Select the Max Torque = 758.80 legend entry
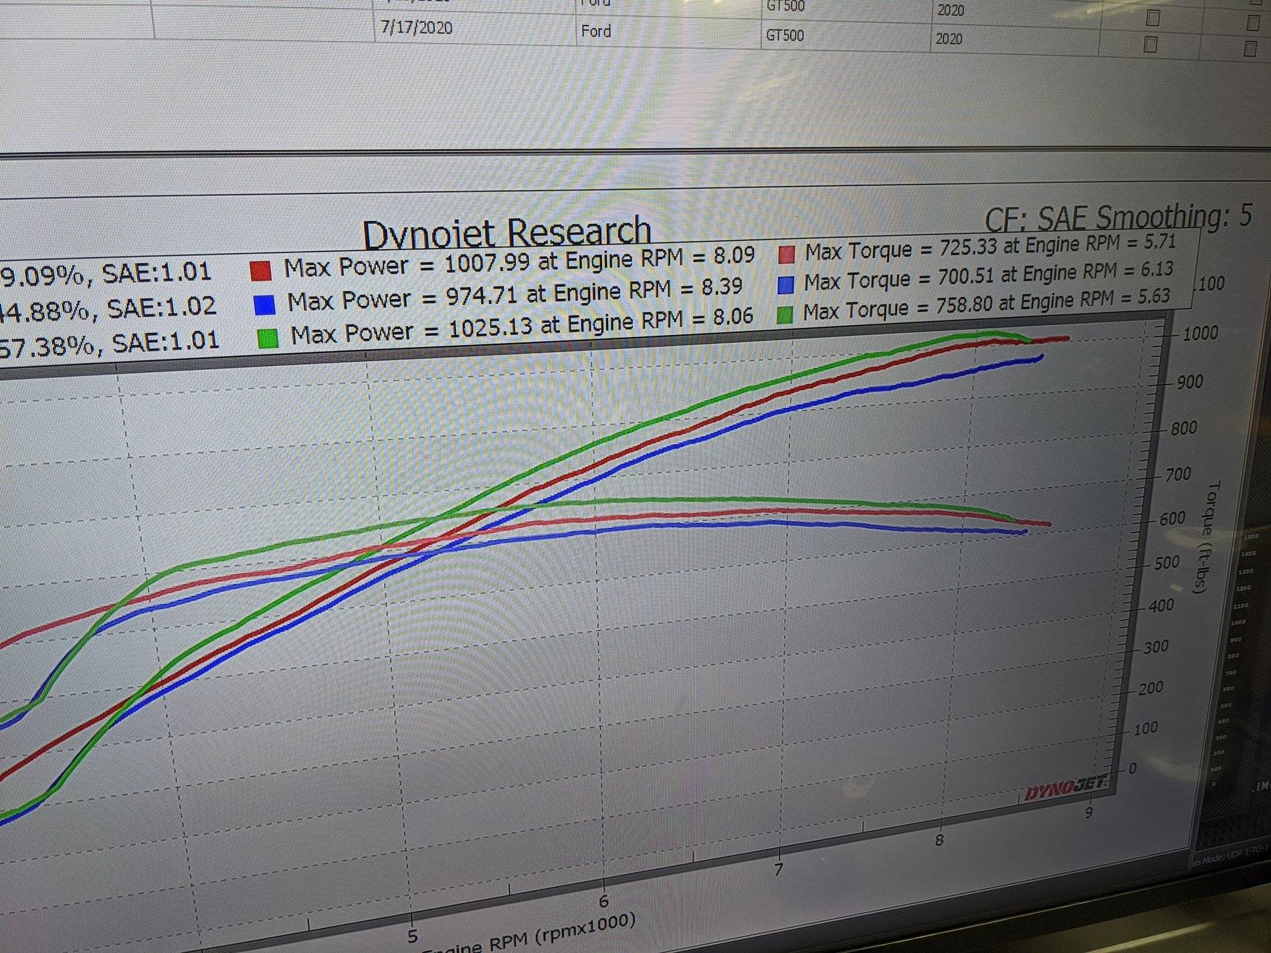 click(987, 304)
